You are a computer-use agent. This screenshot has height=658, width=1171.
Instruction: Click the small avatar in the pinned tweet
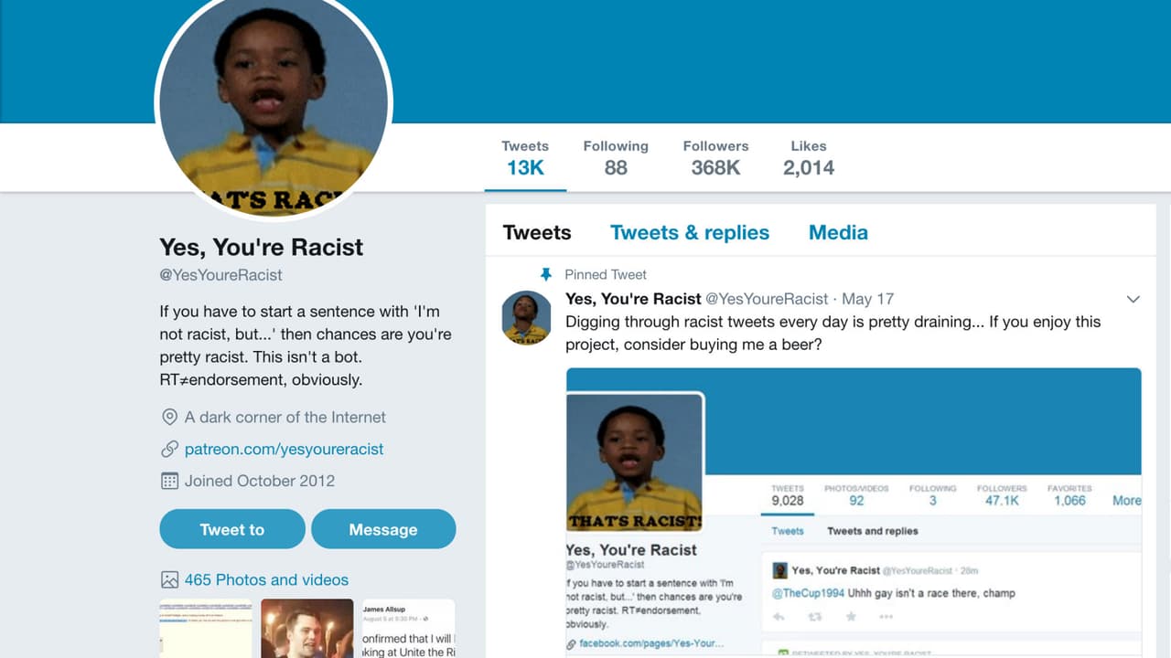tap(526, 318)
